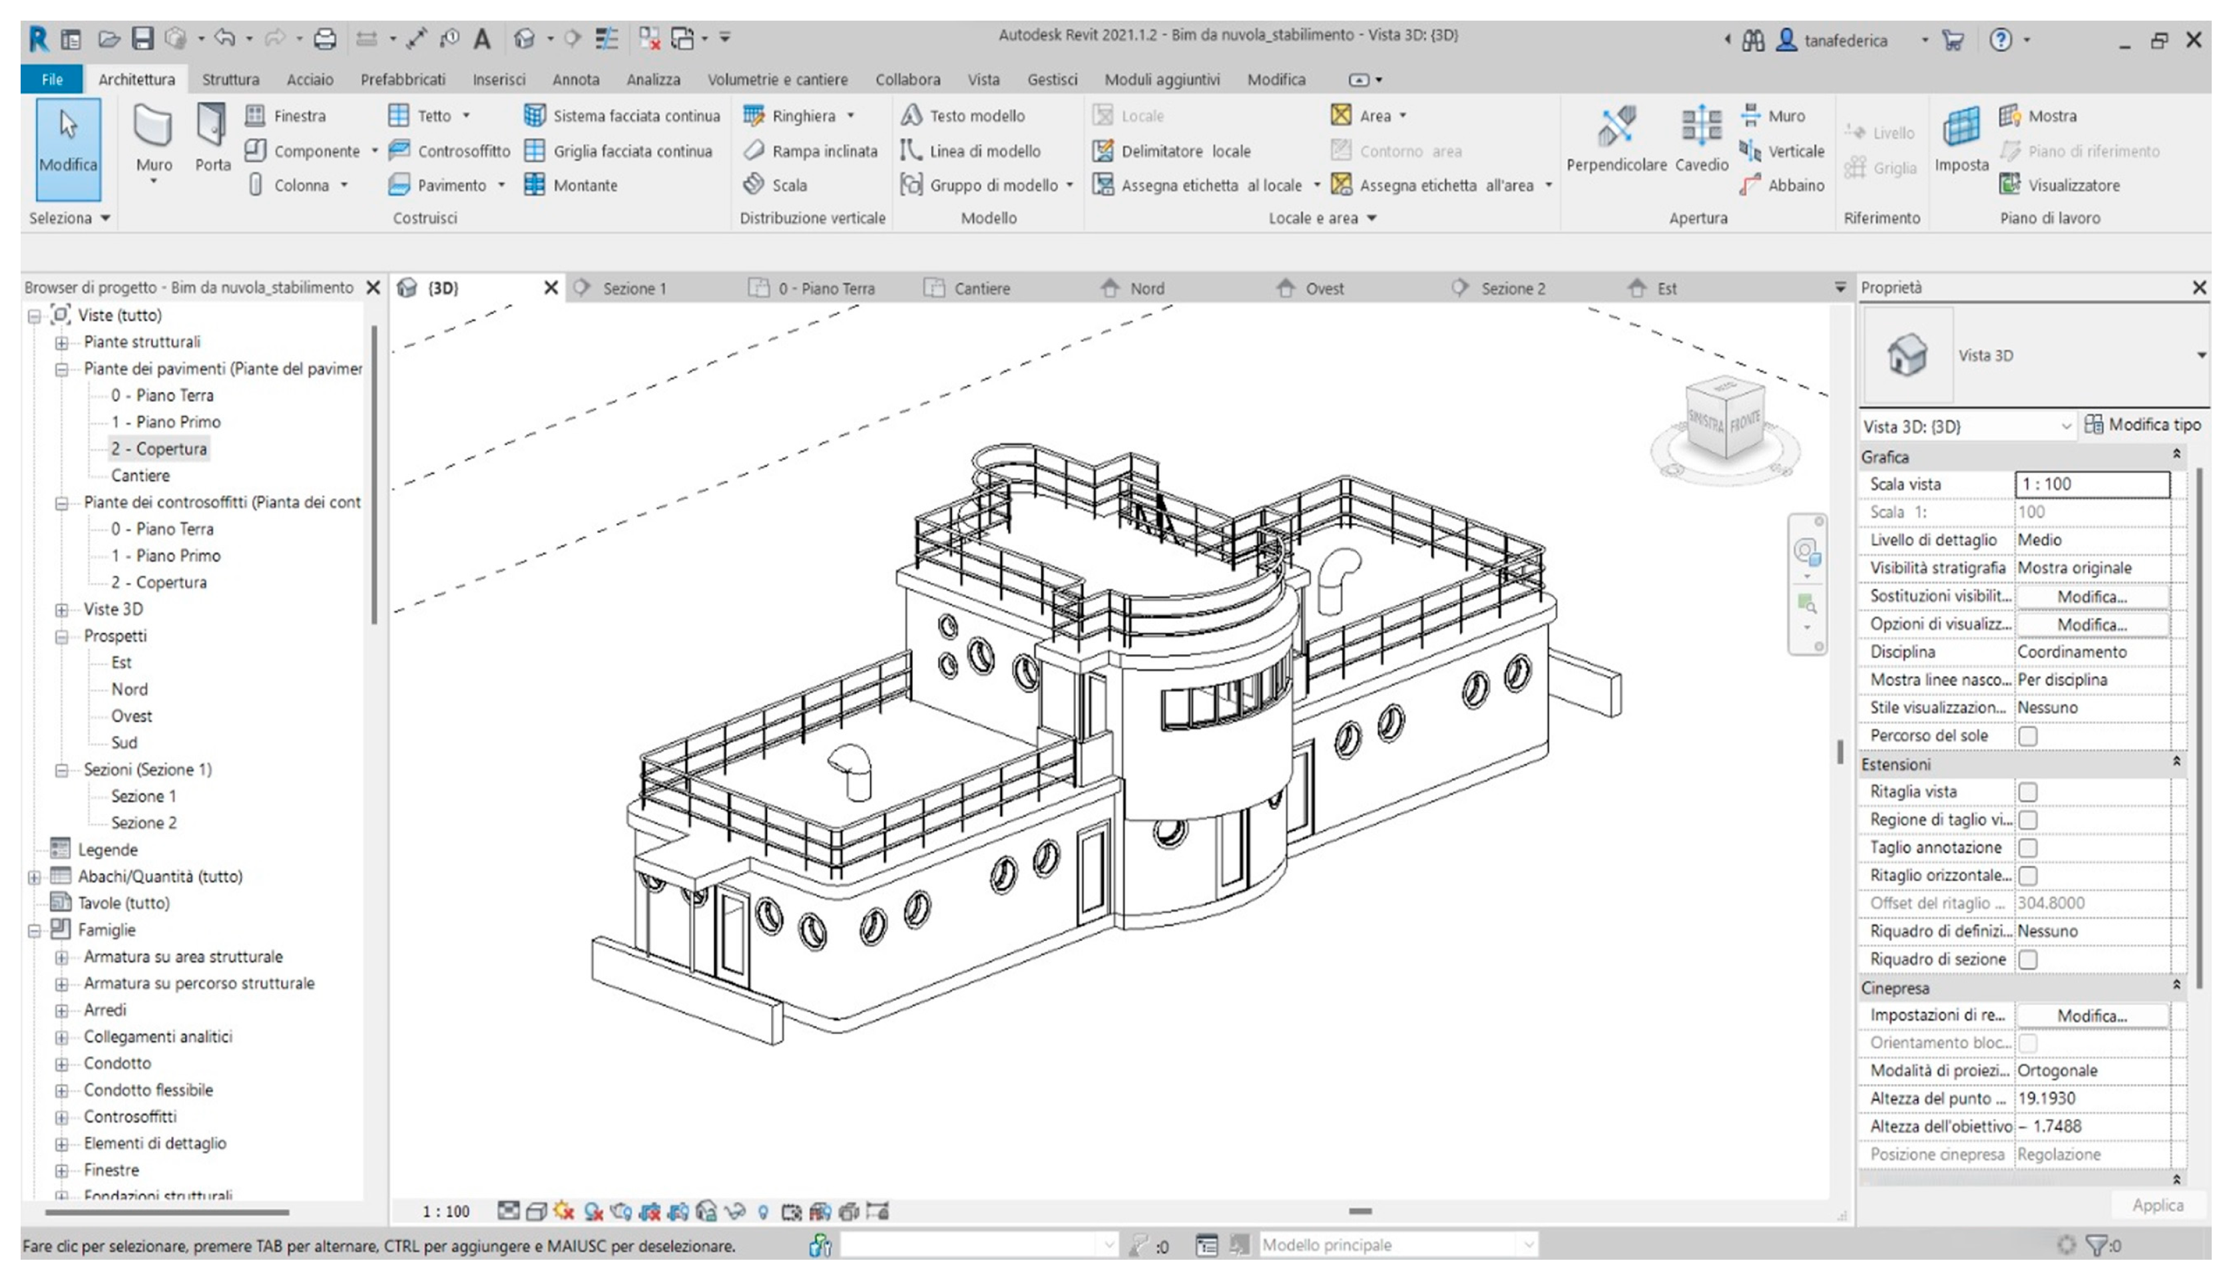Click the Scala vista input field
Image resolution: width=2237 pixels, height=1285 pixels.
[x=2091, y=484]
